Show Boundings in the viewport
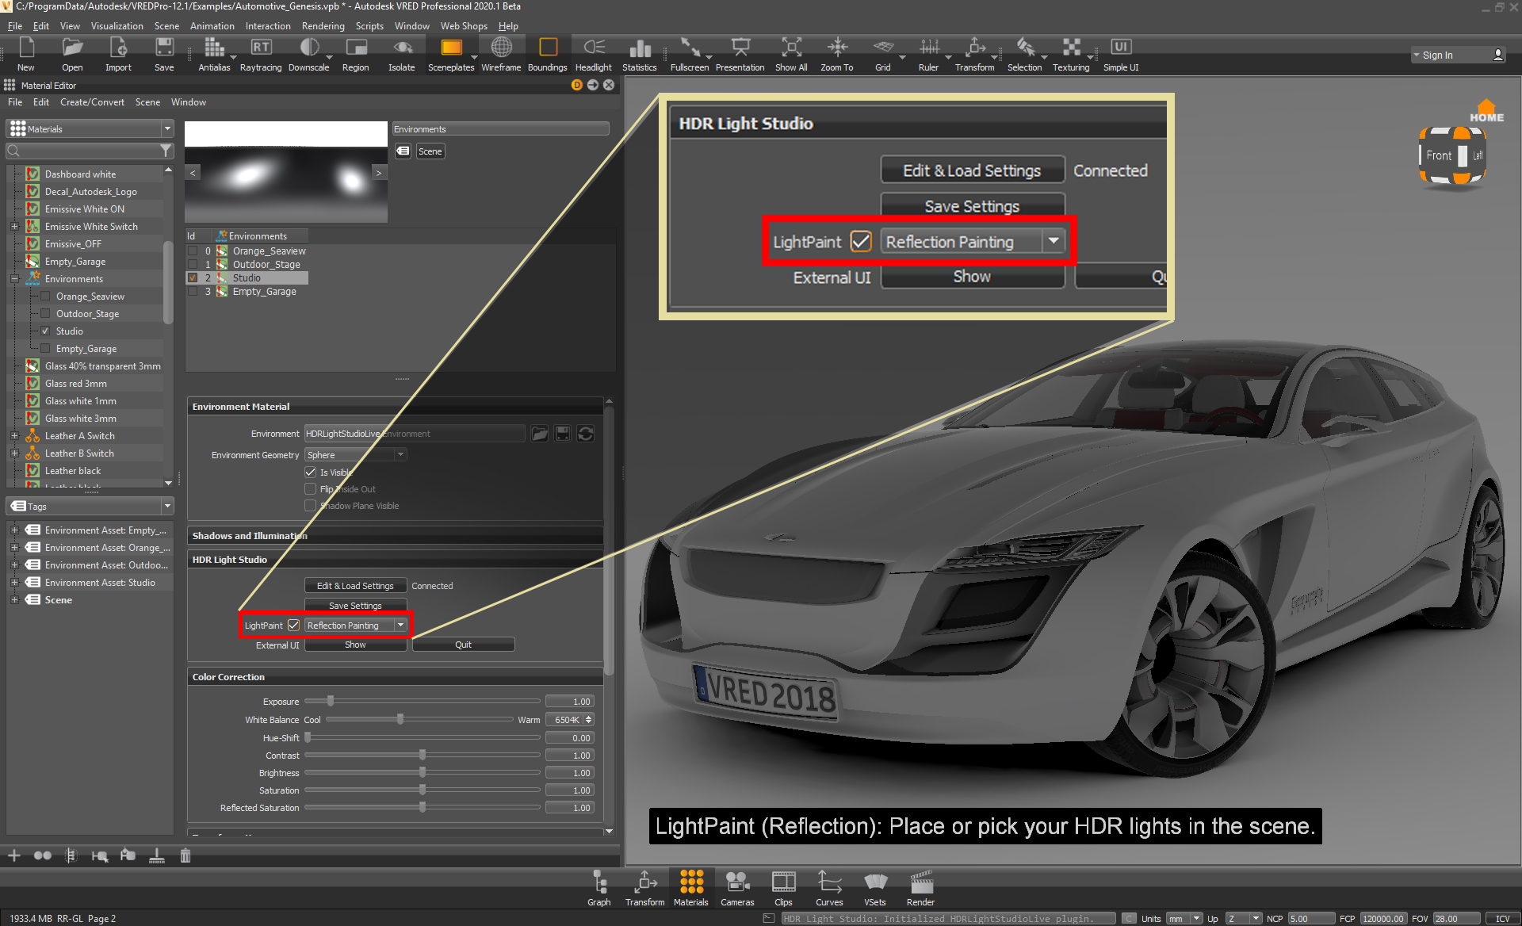1522x926 pixels. coord(548,54)
